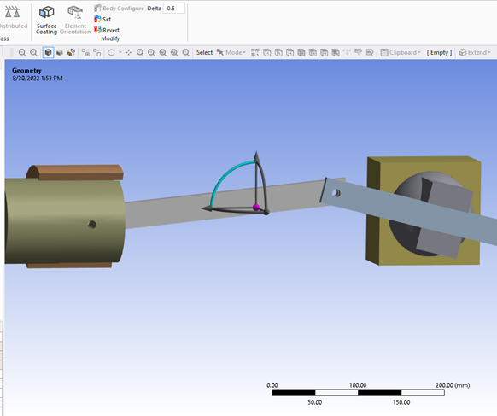Click Revert in the Modify group
Screen dimensions: 497x416
(107, 30)
